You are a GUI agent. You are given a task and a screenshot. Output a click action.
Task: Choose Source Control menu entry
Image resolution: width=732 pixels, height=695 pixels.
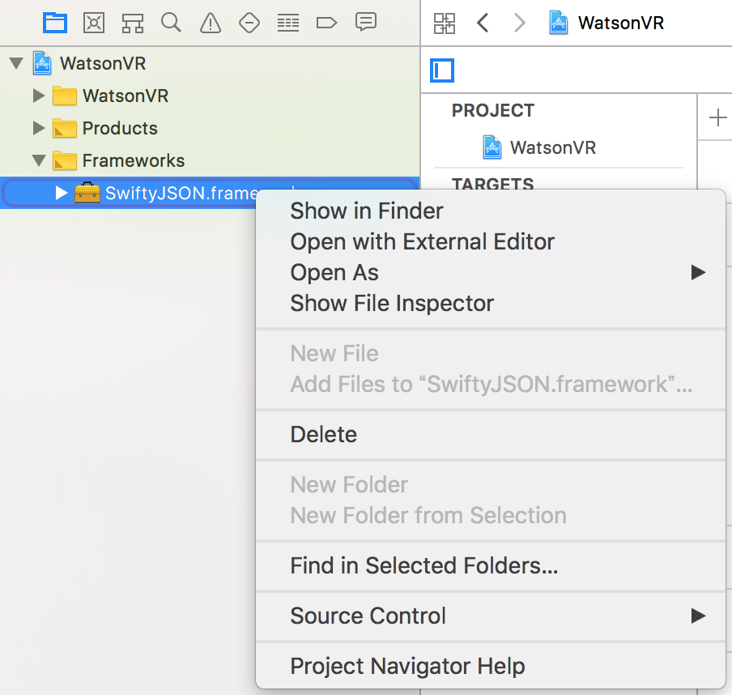[x=491, y=616]
